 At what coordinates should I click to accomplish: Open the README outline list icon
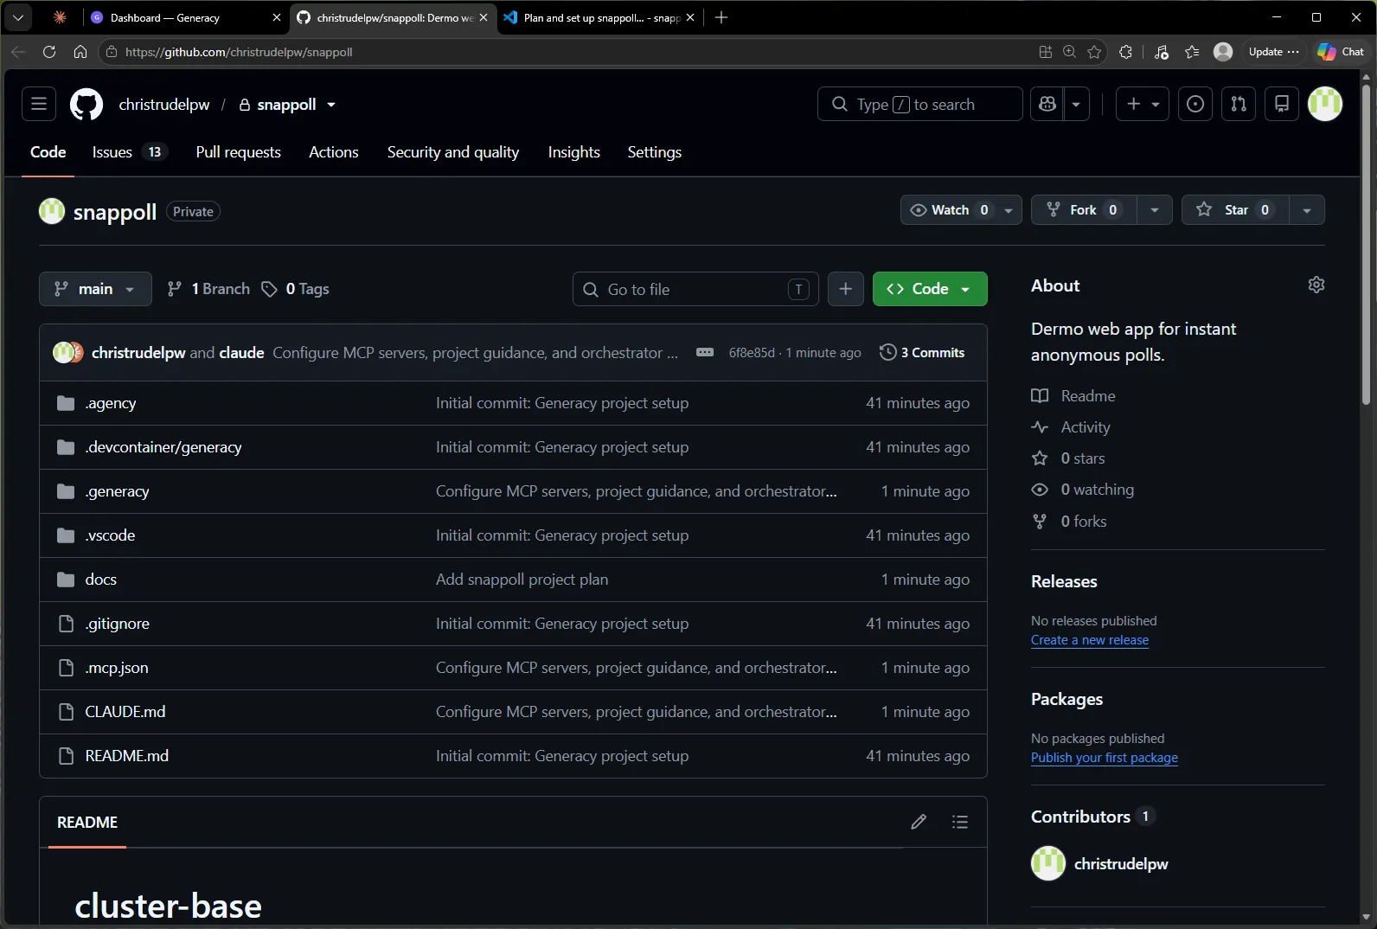(960, 822)
